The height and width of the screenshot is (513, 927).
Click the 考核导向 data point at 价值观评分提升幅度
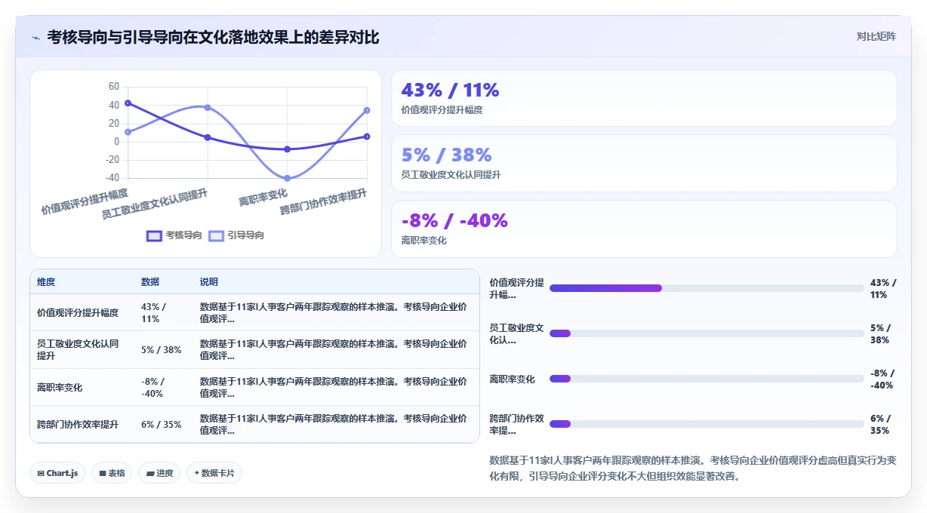pyautogui.click(x=128, y=103)
